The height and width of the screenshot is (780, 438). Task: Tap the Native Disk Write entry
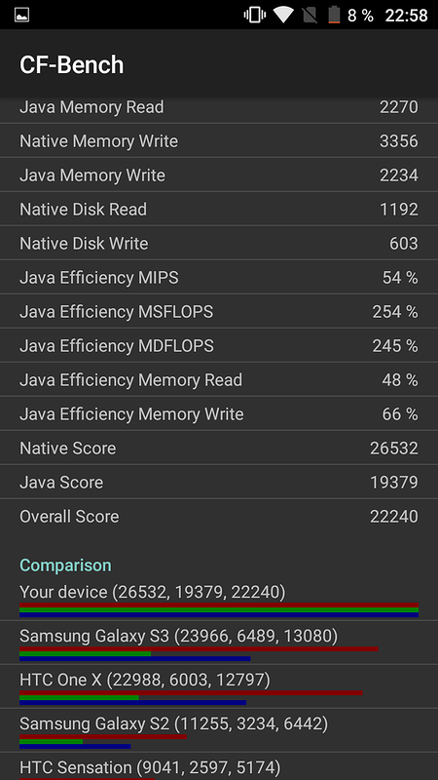pos(219,243)
